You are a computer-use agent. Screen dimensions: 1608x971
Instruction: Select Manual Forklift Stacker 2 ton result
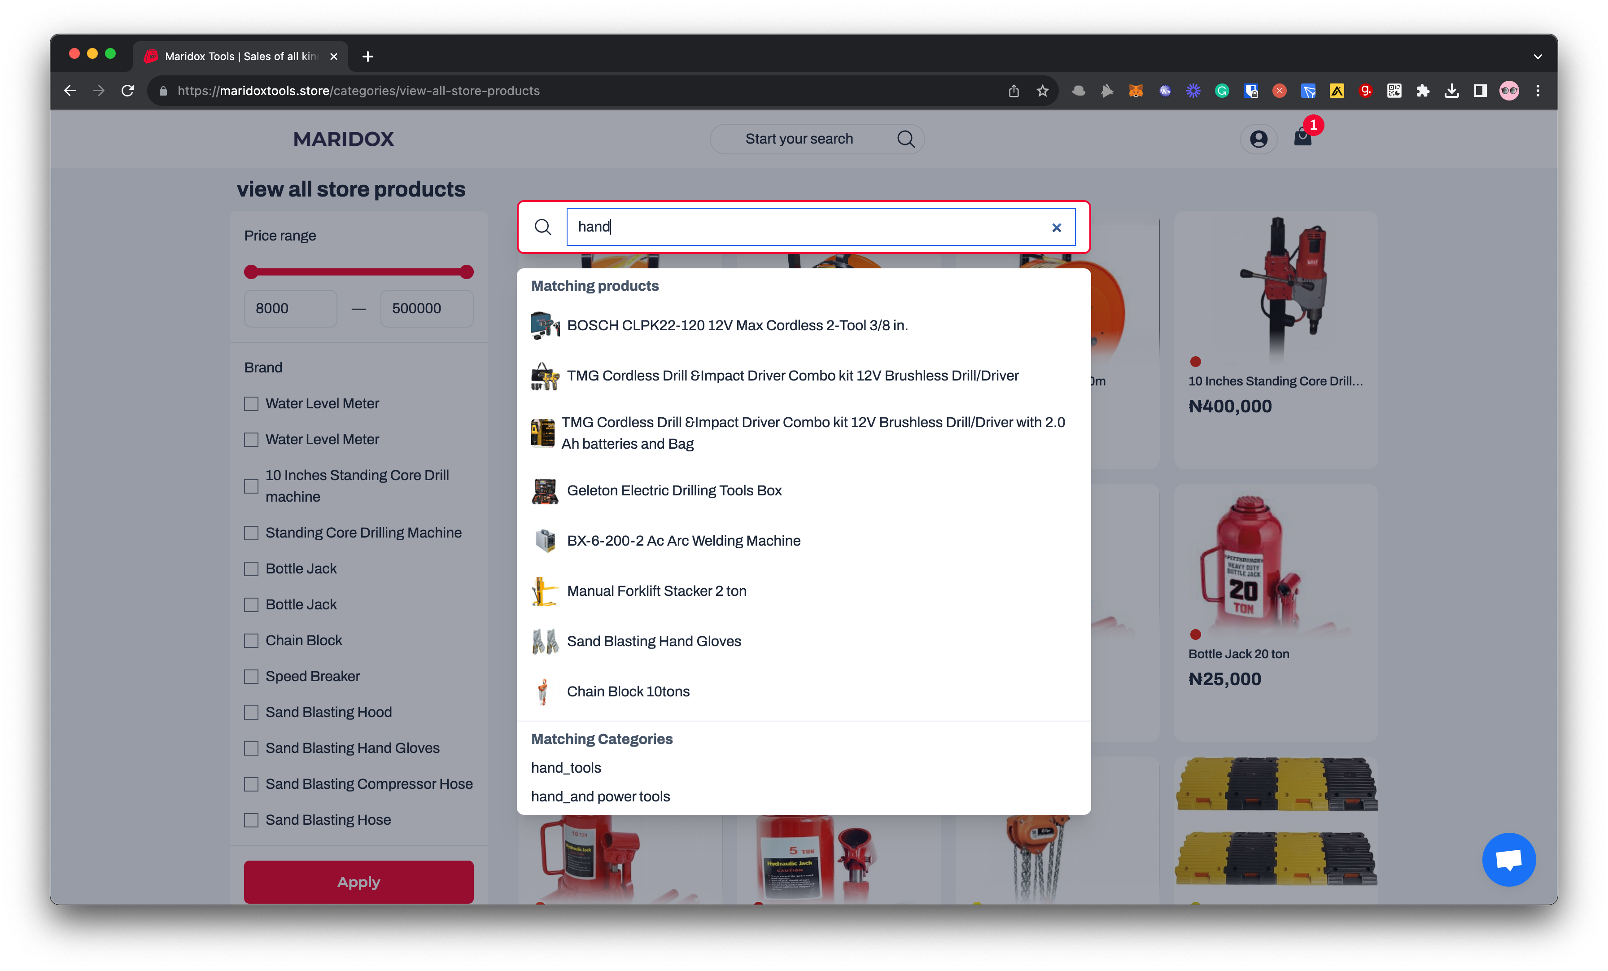point(804,591)
